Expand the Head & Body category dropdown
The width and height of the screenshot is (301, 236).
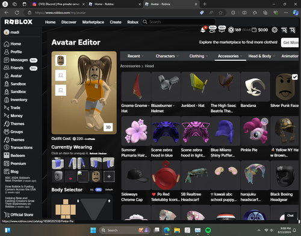(x=262, y=56)
